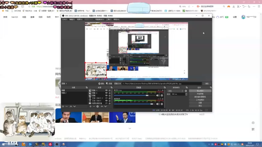
Task: Click Start Virtual Camera button
Action: coord(200,97)
